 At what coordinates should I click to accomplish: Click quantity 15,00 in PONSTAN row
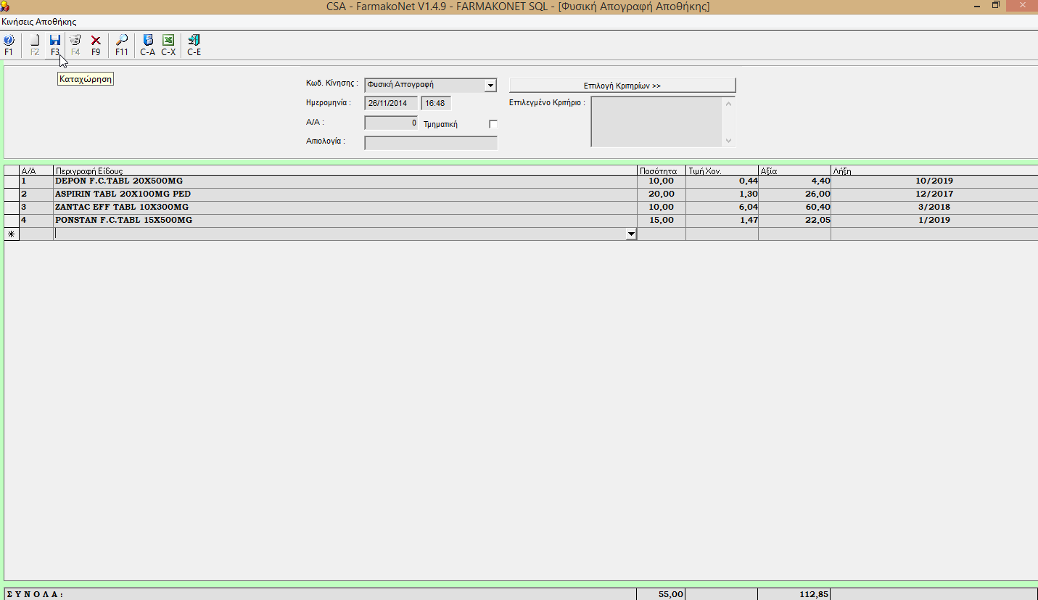661,221
